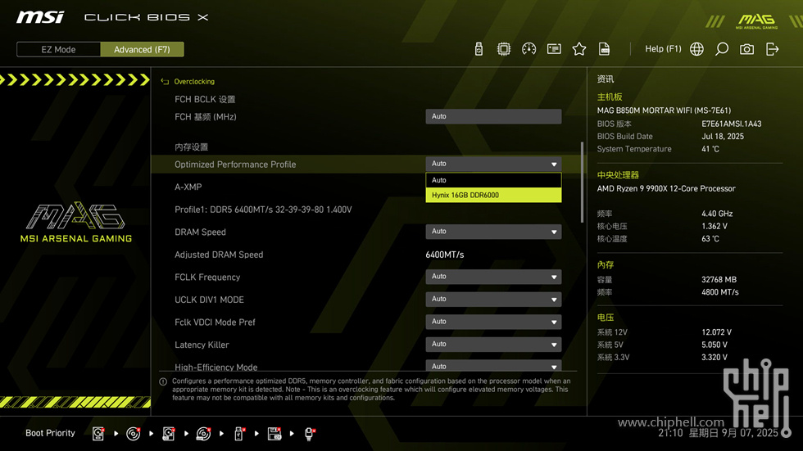The image size is (803, 451).
Task: Click the settings list vertical scrollbar
Action: (582, 182)
